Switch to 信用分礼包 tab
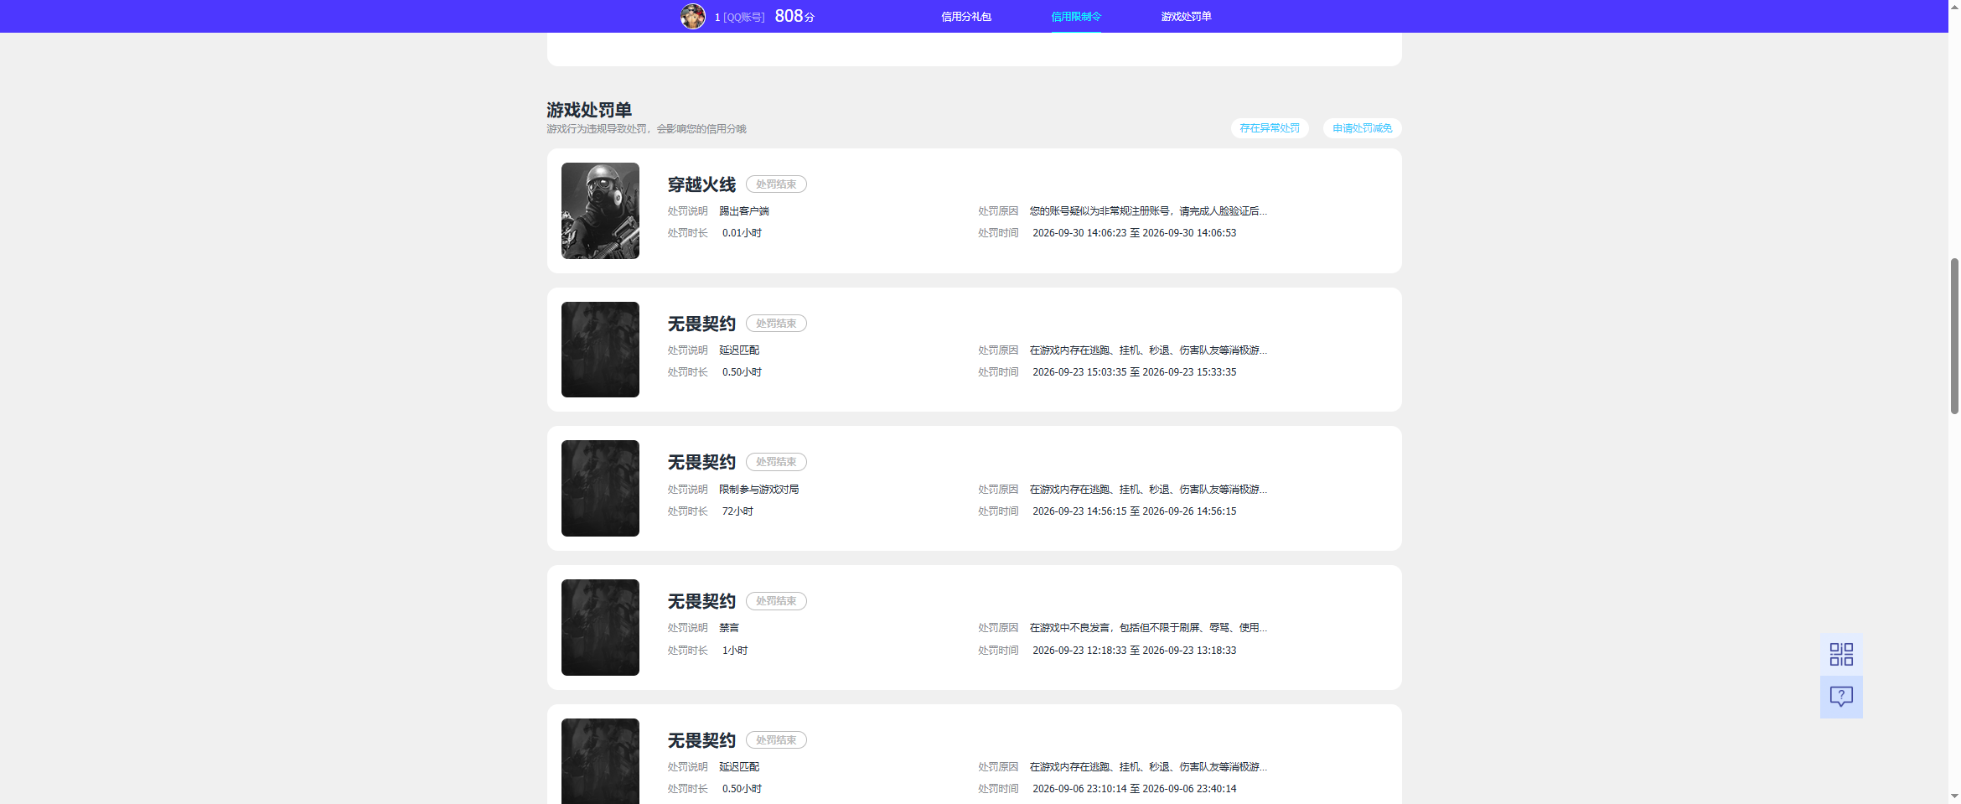The width and height of the screenshot is (1961, 804). pyautogui.click(x=965, y=17)
